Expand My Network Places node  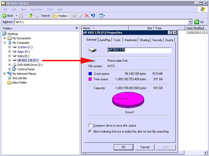[x=5, y=74]
